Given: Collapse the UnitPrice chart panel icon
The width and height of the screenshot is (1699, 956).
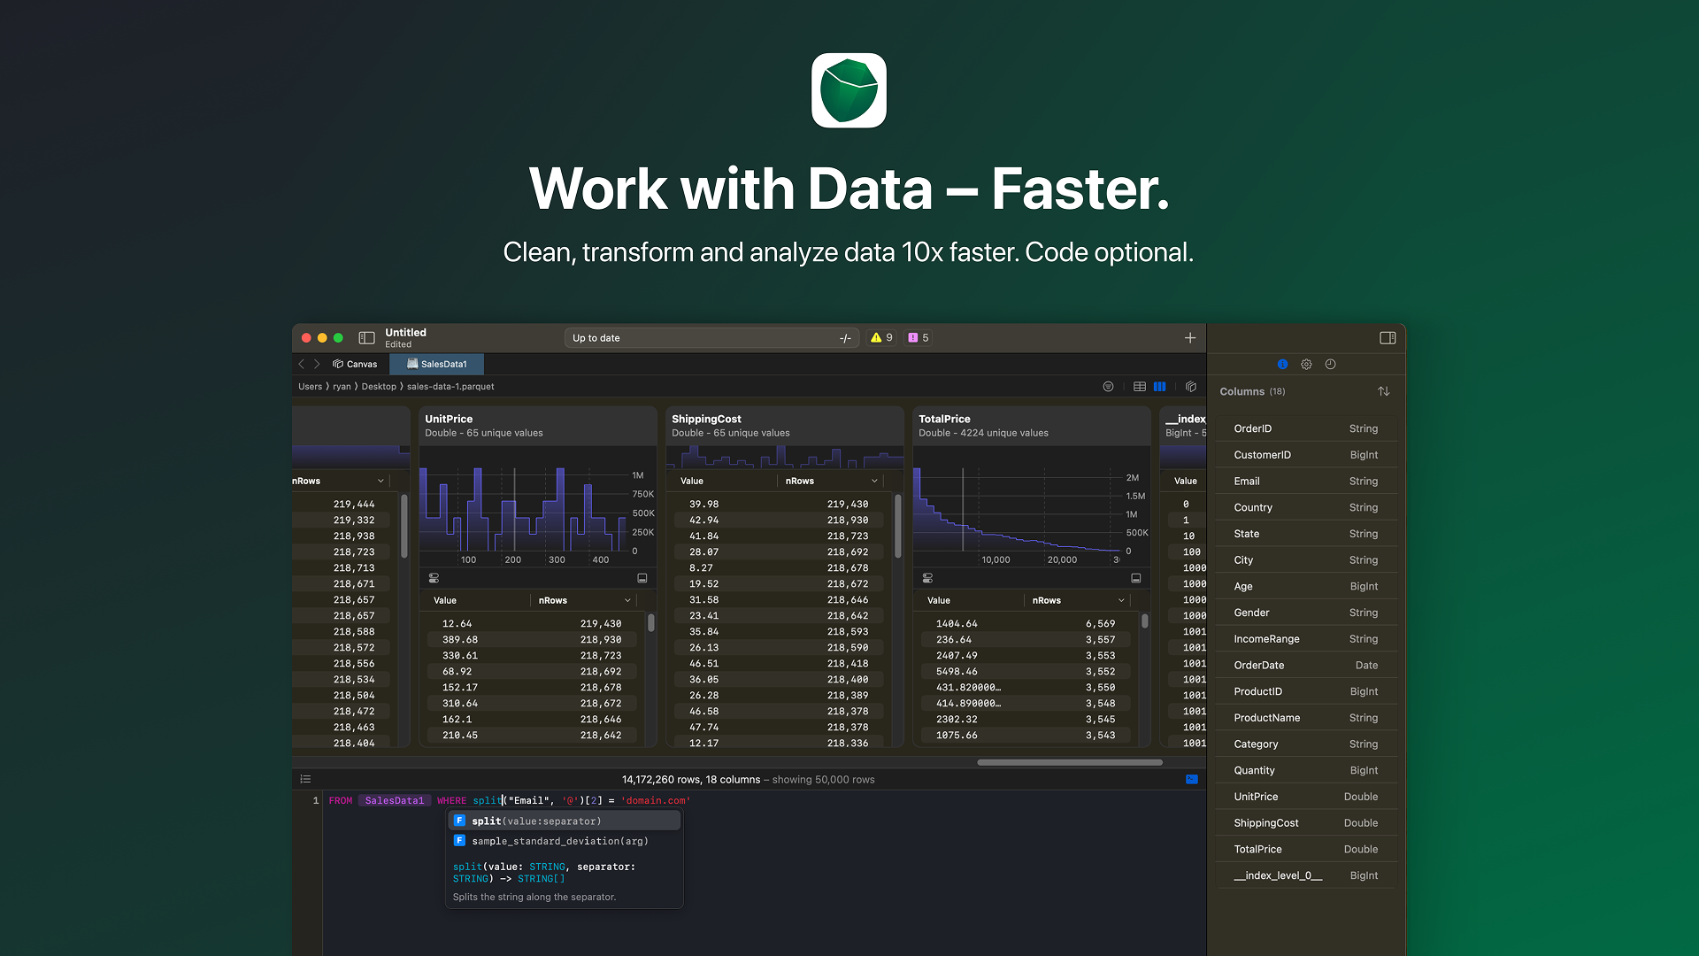Looking at the screenshot, I should coord(642,578).
